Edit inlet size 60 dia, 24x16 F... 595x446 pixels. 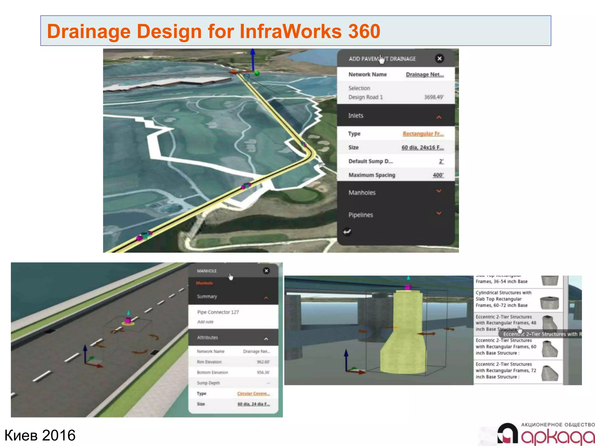(423, 148)
